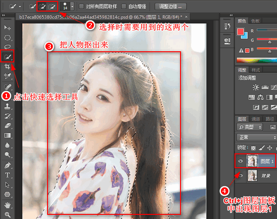277x219 pixels.
Task: Select the Lasso tool
Action: coord(8,47)
